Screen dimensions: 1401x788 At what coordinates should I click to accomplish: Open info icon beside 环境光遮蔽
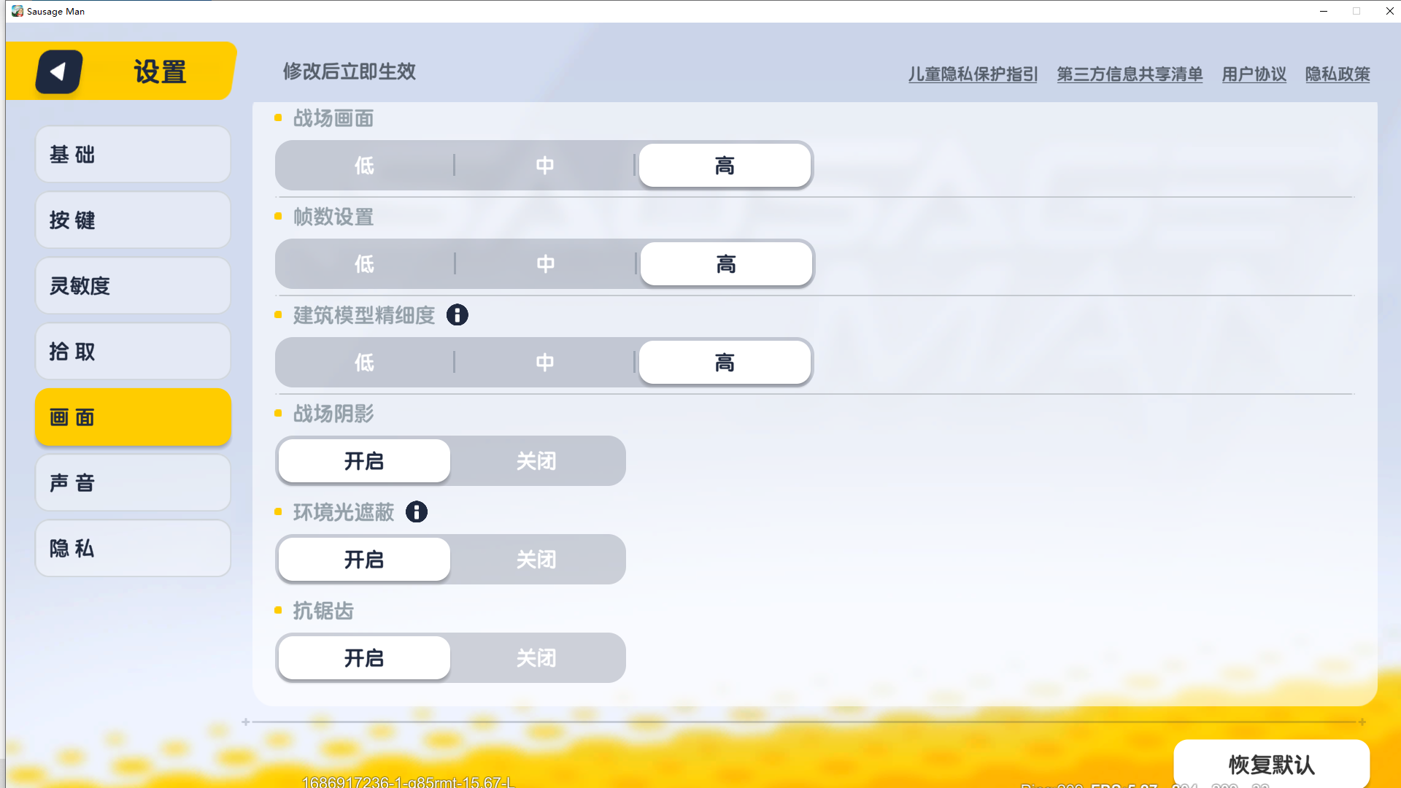point(417,512)
